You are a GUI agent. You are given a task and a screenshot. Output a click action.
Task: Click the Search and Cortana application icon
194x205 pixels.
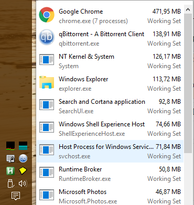click(47, 105)
